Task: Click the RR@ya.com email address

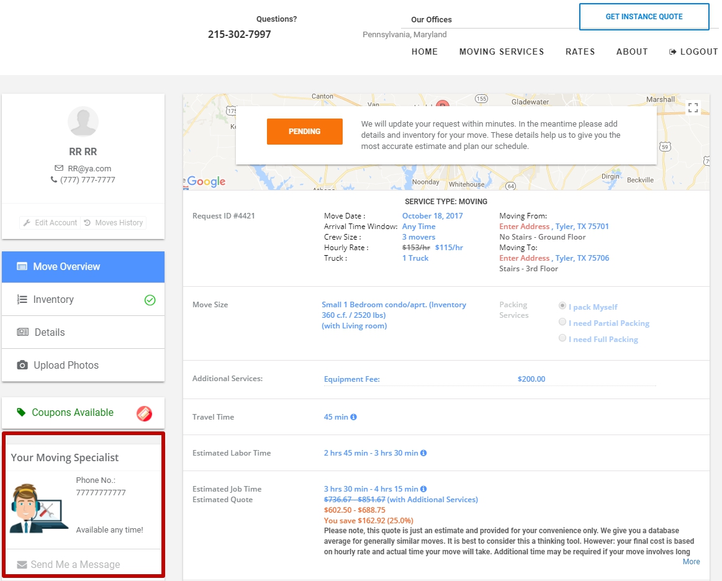Action: (x=89, y=168)
